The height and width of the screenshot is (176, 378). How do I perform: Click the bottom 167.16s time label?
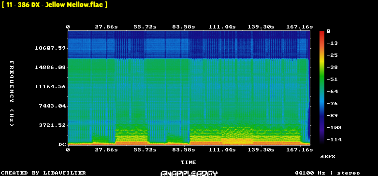click(300, 150)
